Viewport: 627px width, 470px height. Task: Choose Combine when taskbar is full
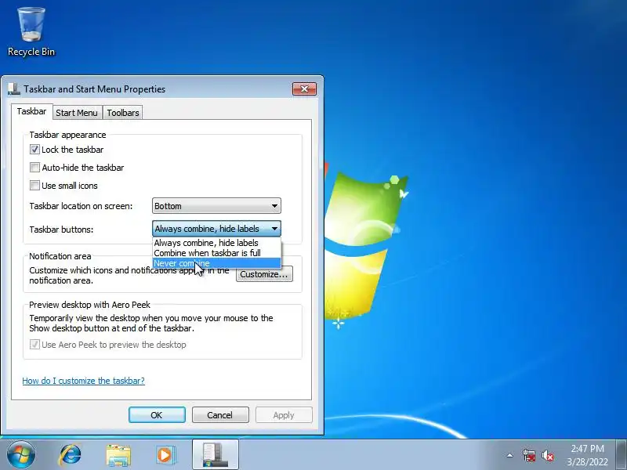tap(216, 253)
